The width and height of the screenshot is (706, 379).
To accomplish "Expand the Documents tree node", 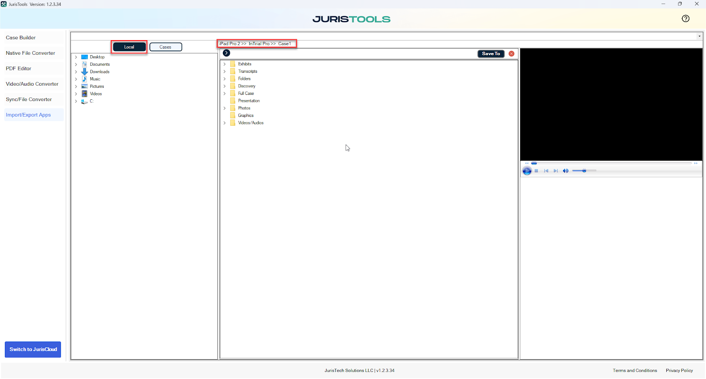I will click(76, 64).
